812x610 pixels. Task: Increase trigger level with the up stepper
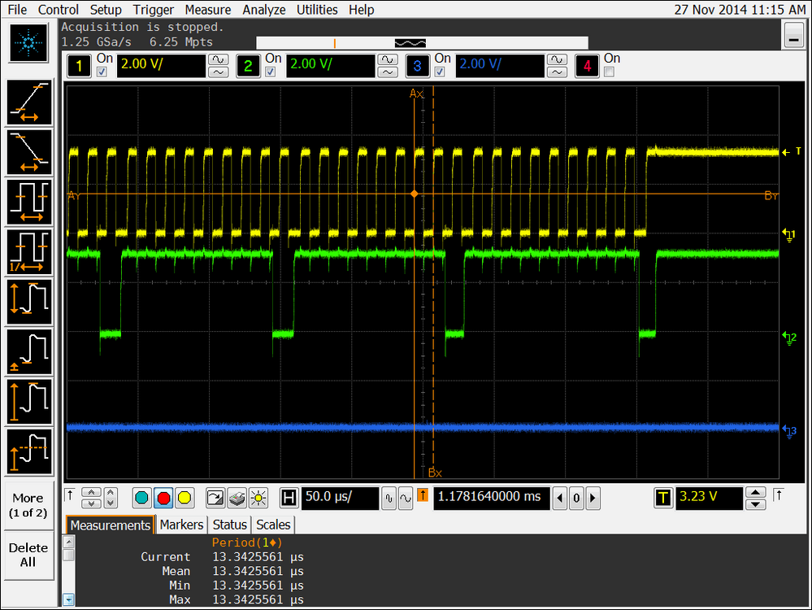754,492
